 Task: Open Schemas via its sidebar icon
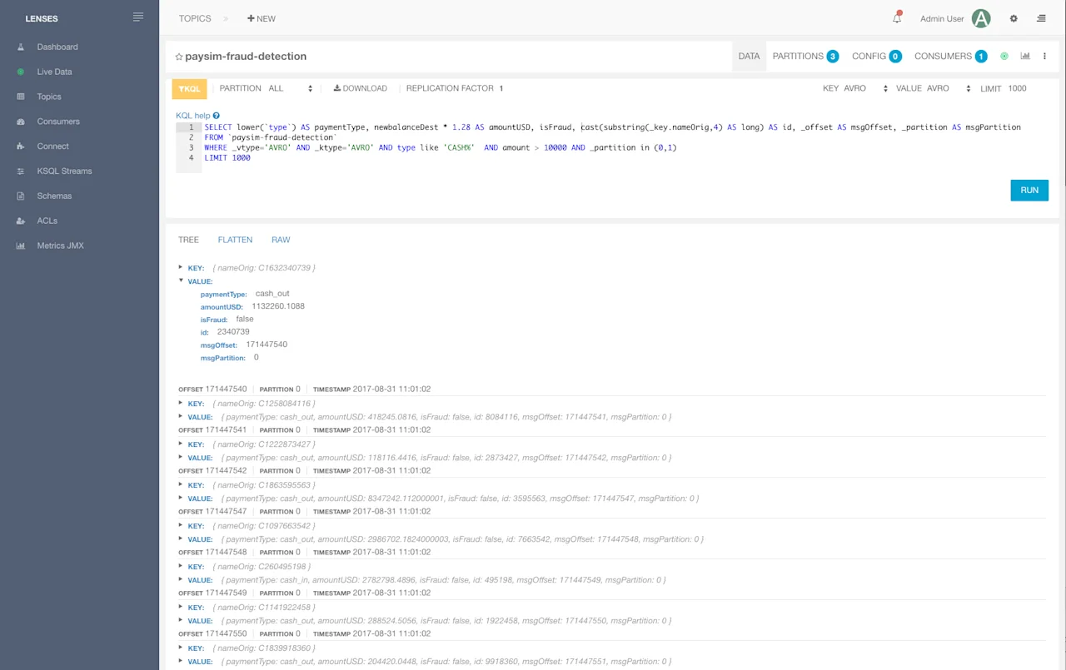tap(21, 196)
